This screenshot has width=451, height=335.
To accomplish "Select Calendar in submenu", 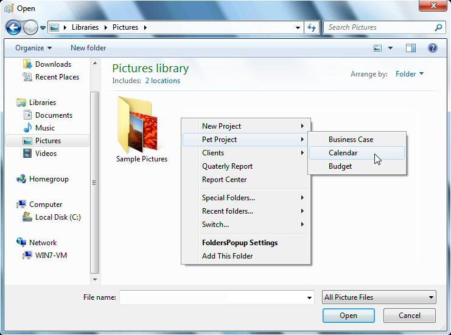I will (x=357, y=153).
